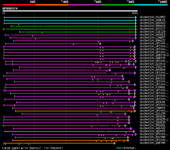This screenshot has height=150, width=170.
Task: Click the green ~80% identity legend segment
Action: click(x=118, y=5)
